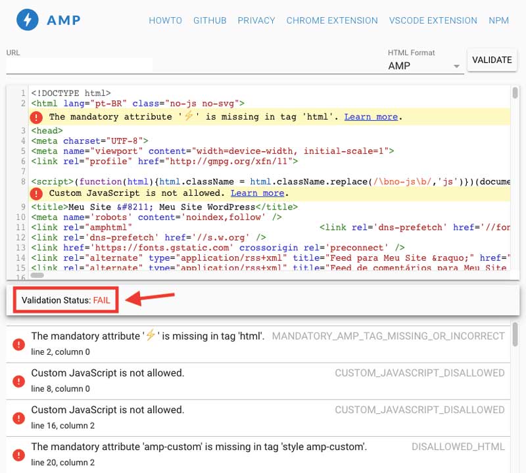This screenshot has width=526, height=473.
Task: Click the code editor vertical scrollbar
Action: click(x=515, y=94)
